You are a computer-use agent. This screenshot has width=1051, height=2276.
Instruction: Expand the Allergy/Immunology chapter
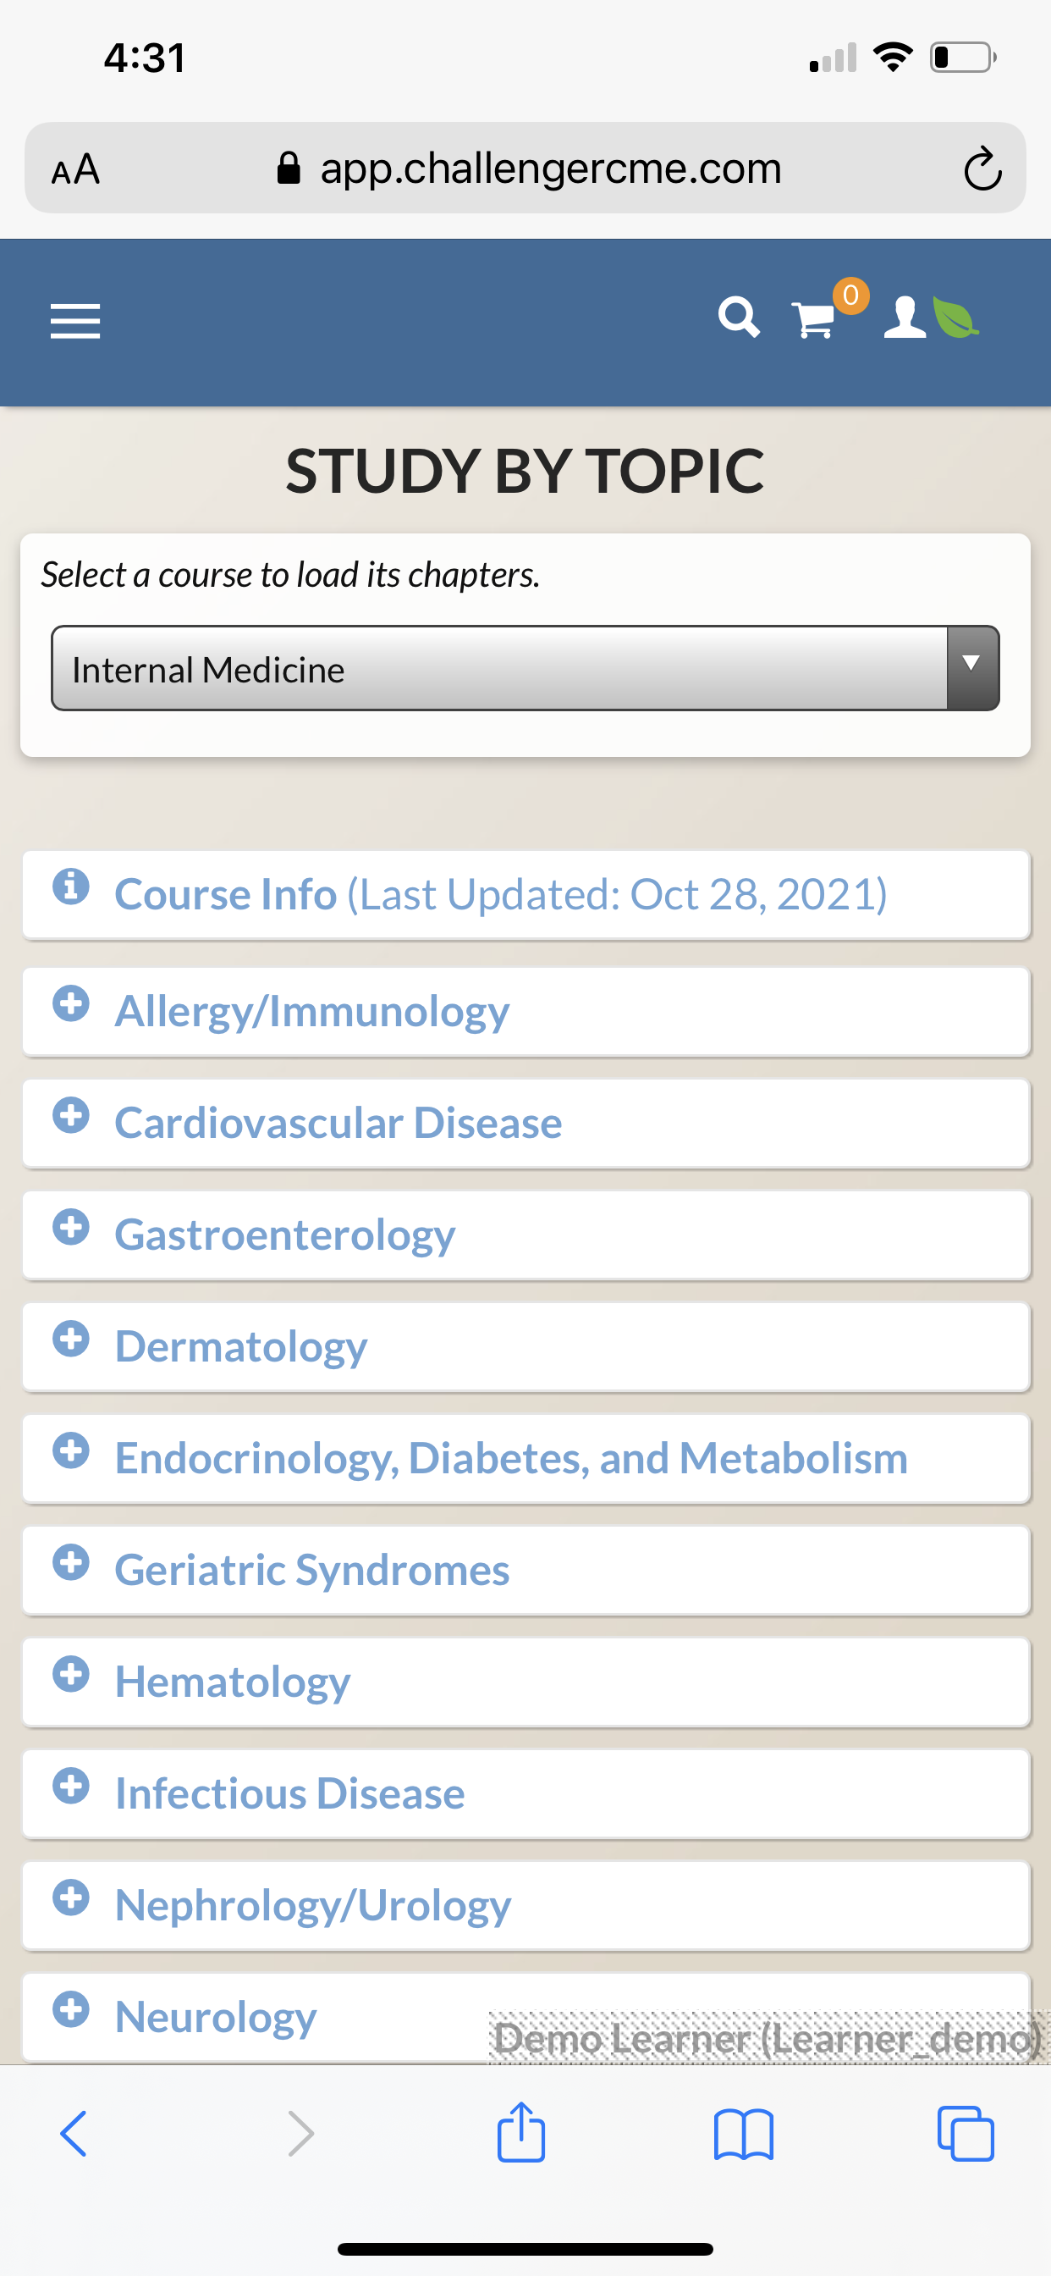pos(526,1012)
